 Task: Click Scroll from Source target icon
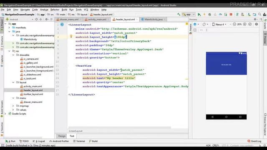(36, 20)
